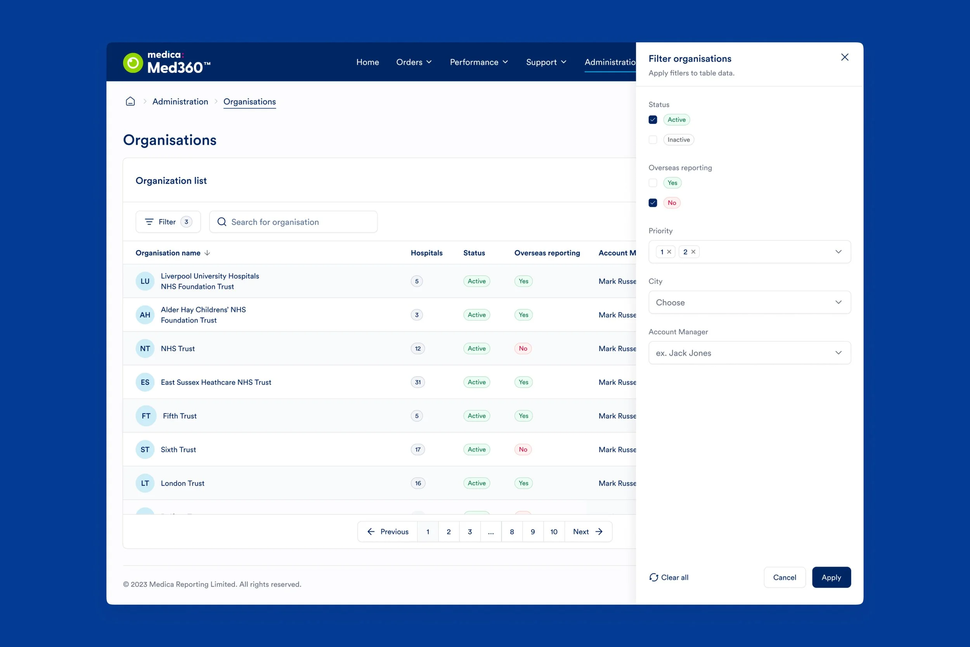
Task: Close the Filter organisations panel
Action: click(x=845, y=57)
